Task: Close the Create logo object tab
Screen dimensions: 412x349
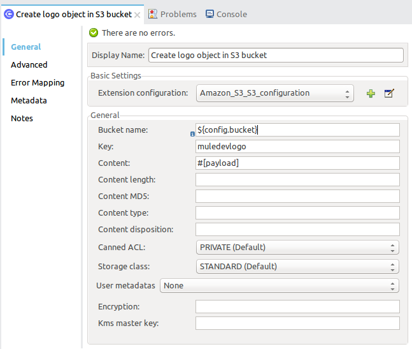Action: coord(138,14)
